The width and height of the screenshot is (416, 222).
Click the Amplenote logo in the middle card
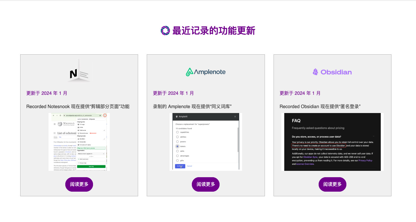[x=205, y=71]
